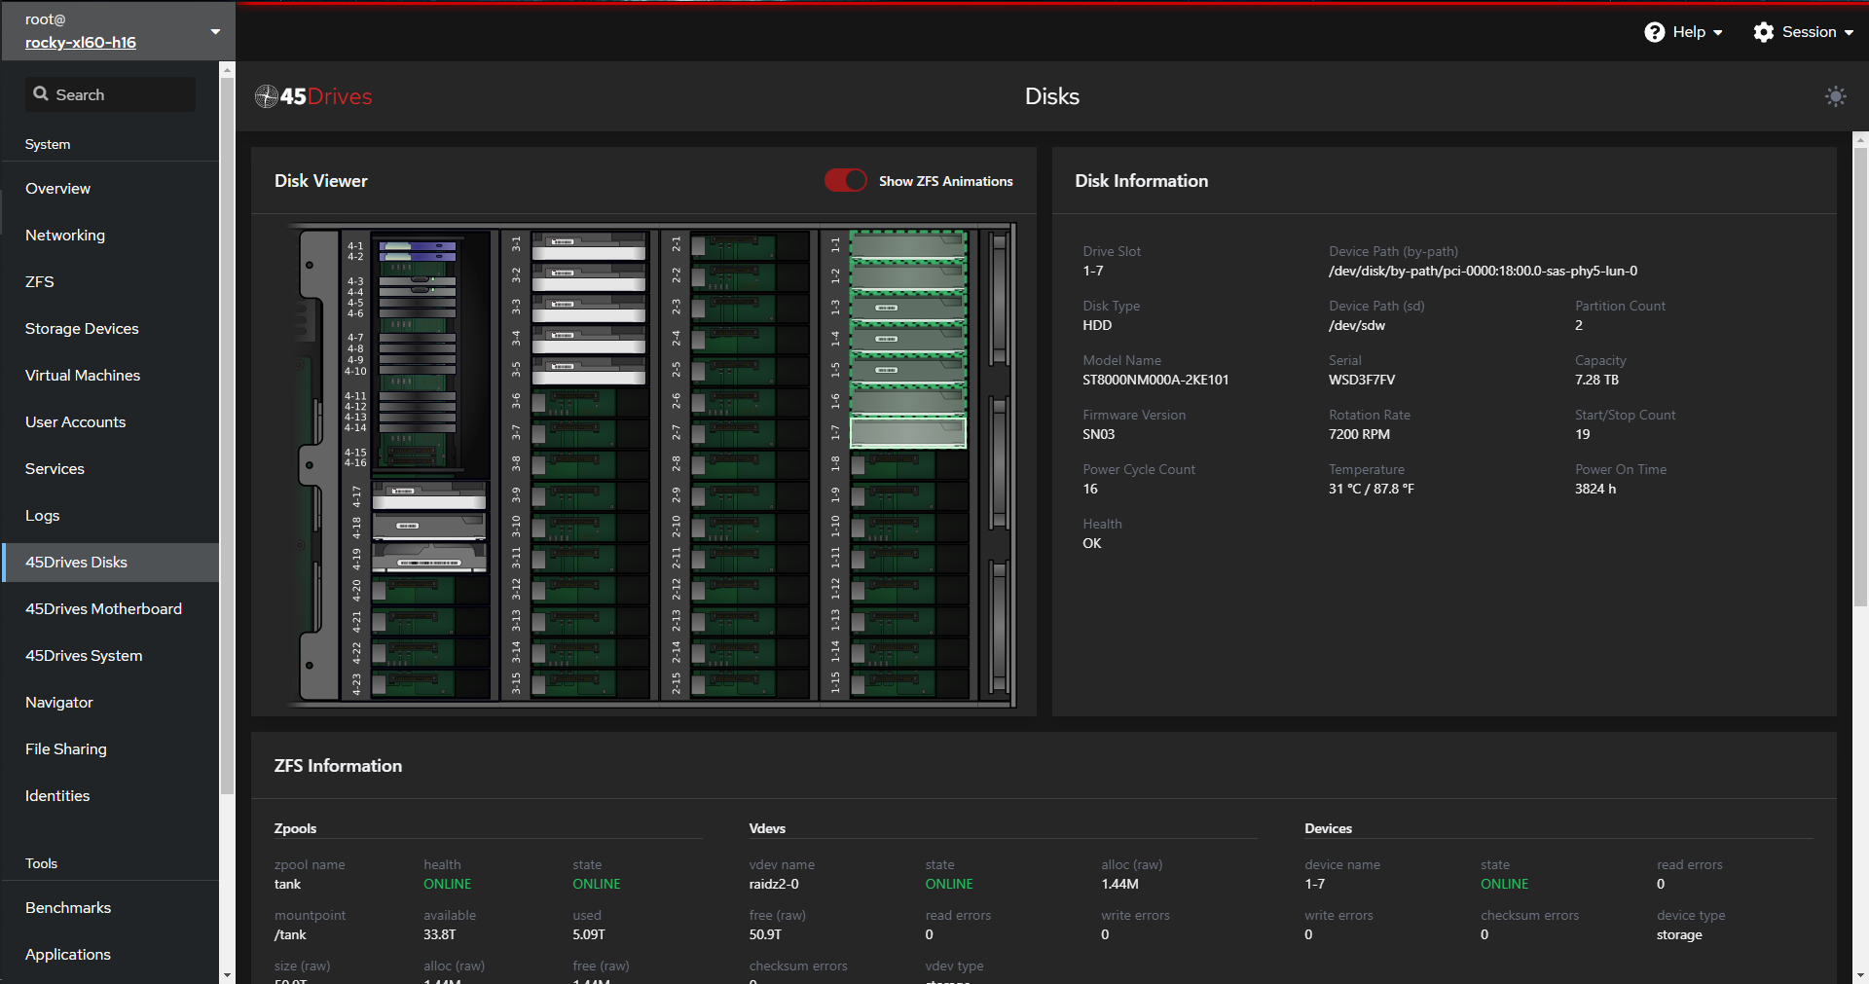Select drive in slot 1-2

click(x=908, y=276)
